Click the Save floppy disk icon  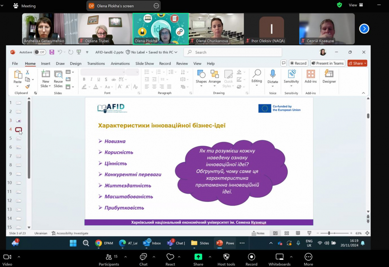pos(52,52)
